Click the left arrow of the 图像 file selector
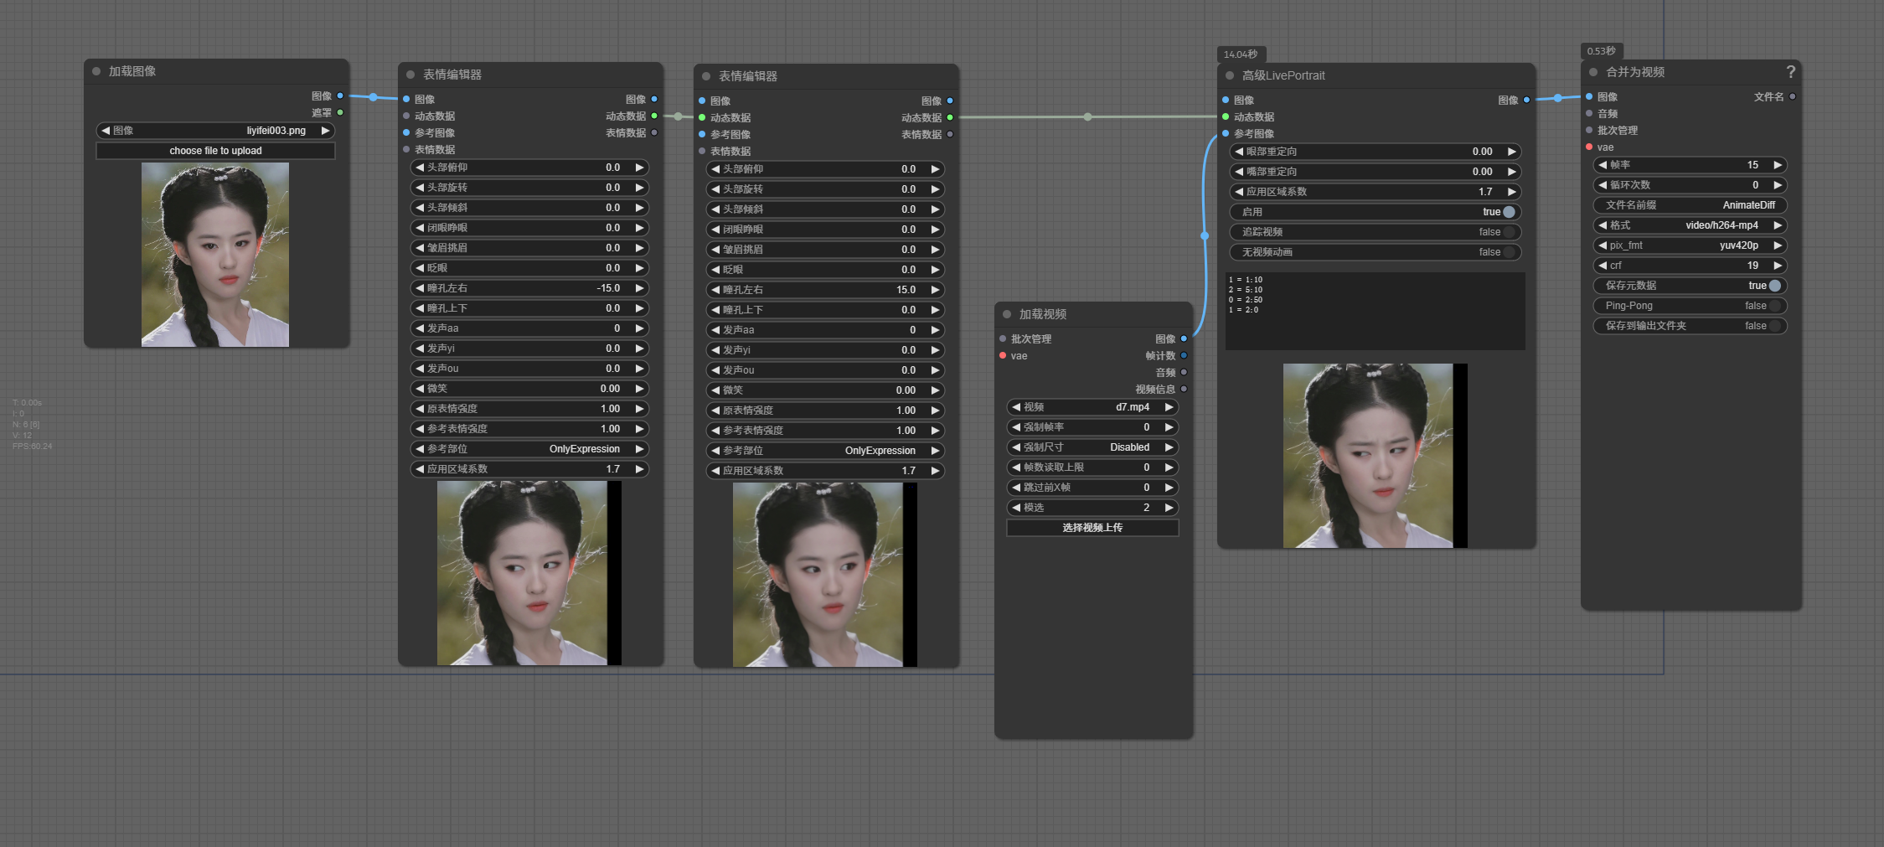1884x847 pixels. point(106,131)
